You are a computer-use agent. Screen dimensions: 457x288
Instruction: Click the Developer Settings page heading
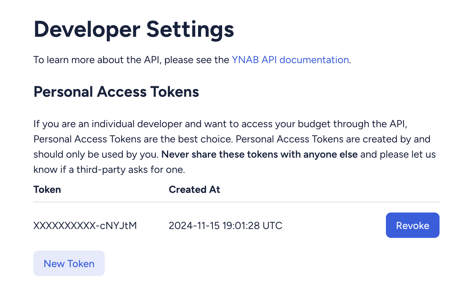134,29
